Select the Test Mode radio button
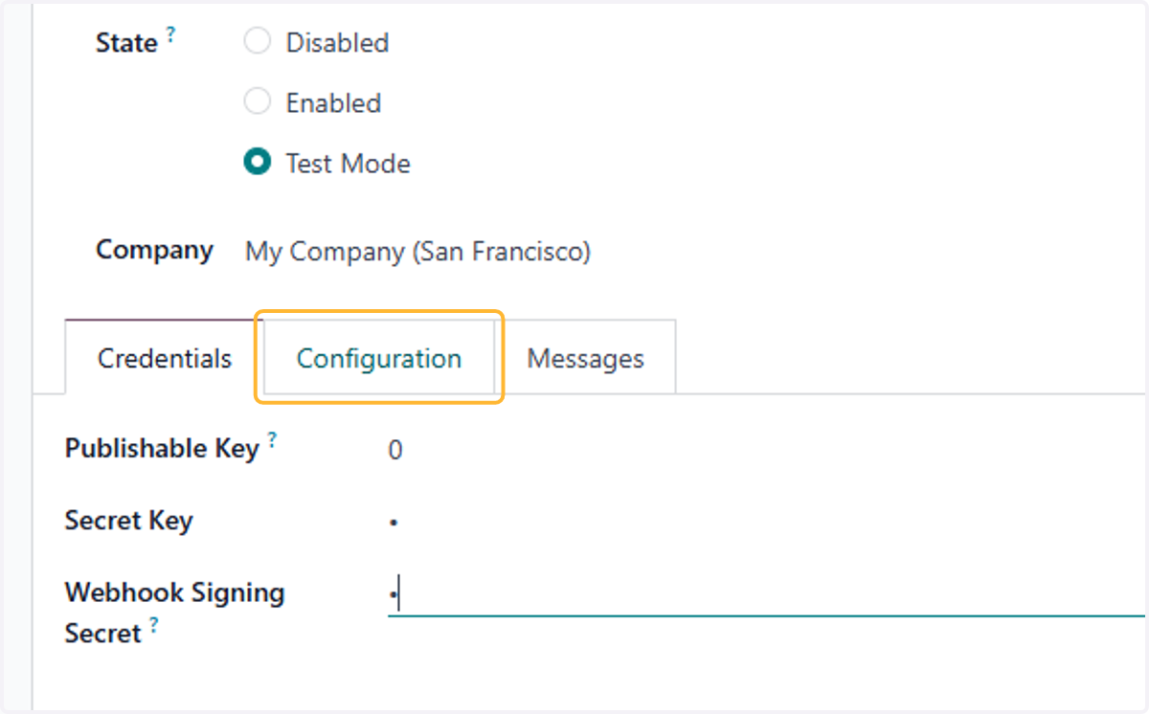Screen dimensions: 1149x714 click(258, 163)
